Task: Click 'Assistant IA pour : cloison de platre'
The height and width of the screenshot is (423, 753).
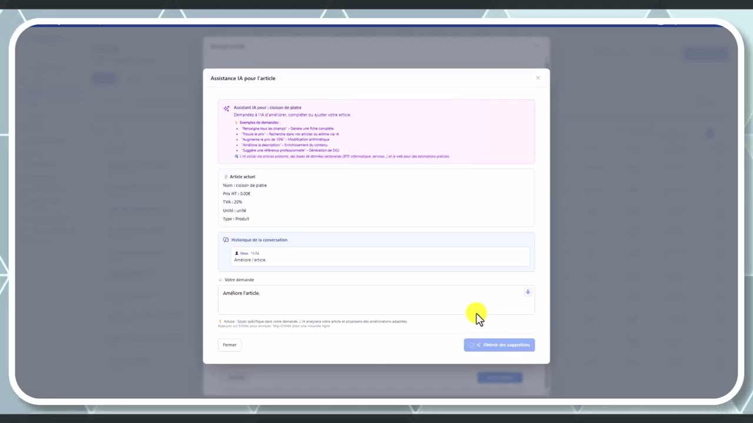Action: (x=268, y=108)
